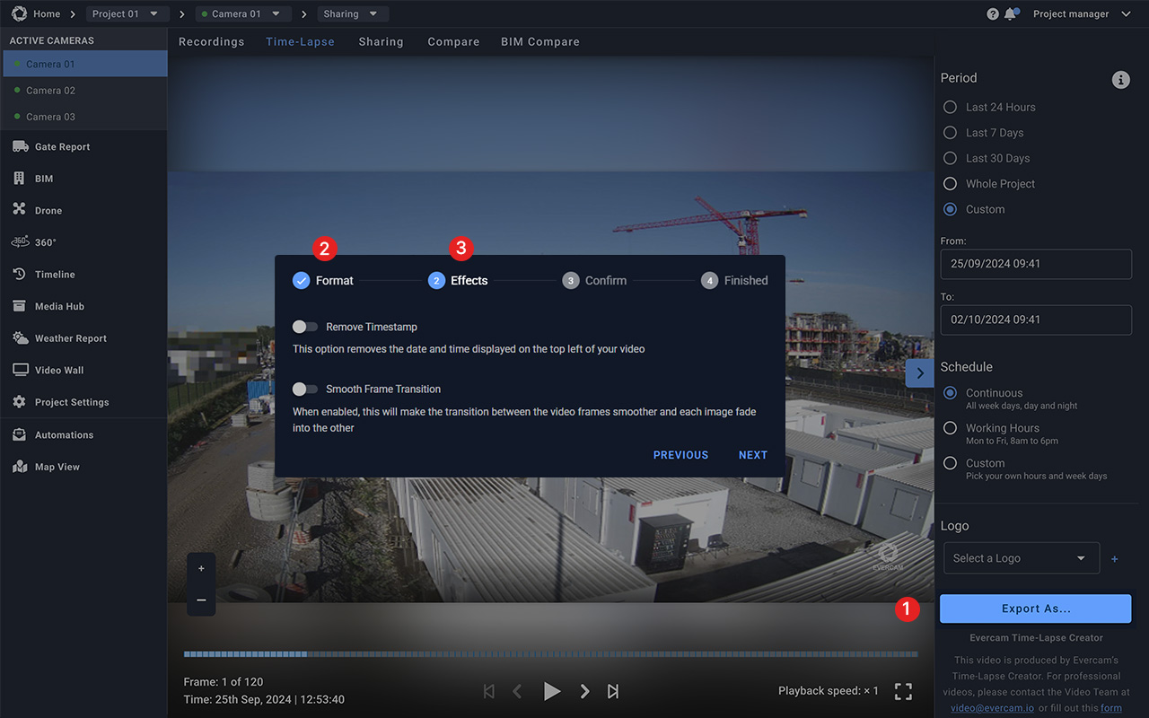Viewport: 1149px width, 718px height.
Task: Enable the Remove Timestamp toggle
Action: [304, 327]
